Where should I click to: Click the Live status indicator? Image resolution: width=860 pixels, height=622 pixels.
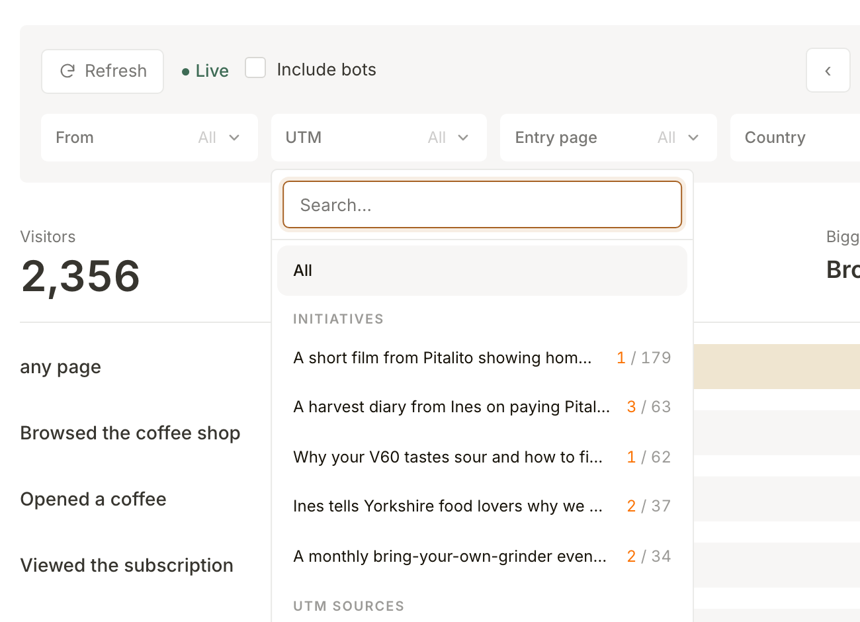pos(205,71)
